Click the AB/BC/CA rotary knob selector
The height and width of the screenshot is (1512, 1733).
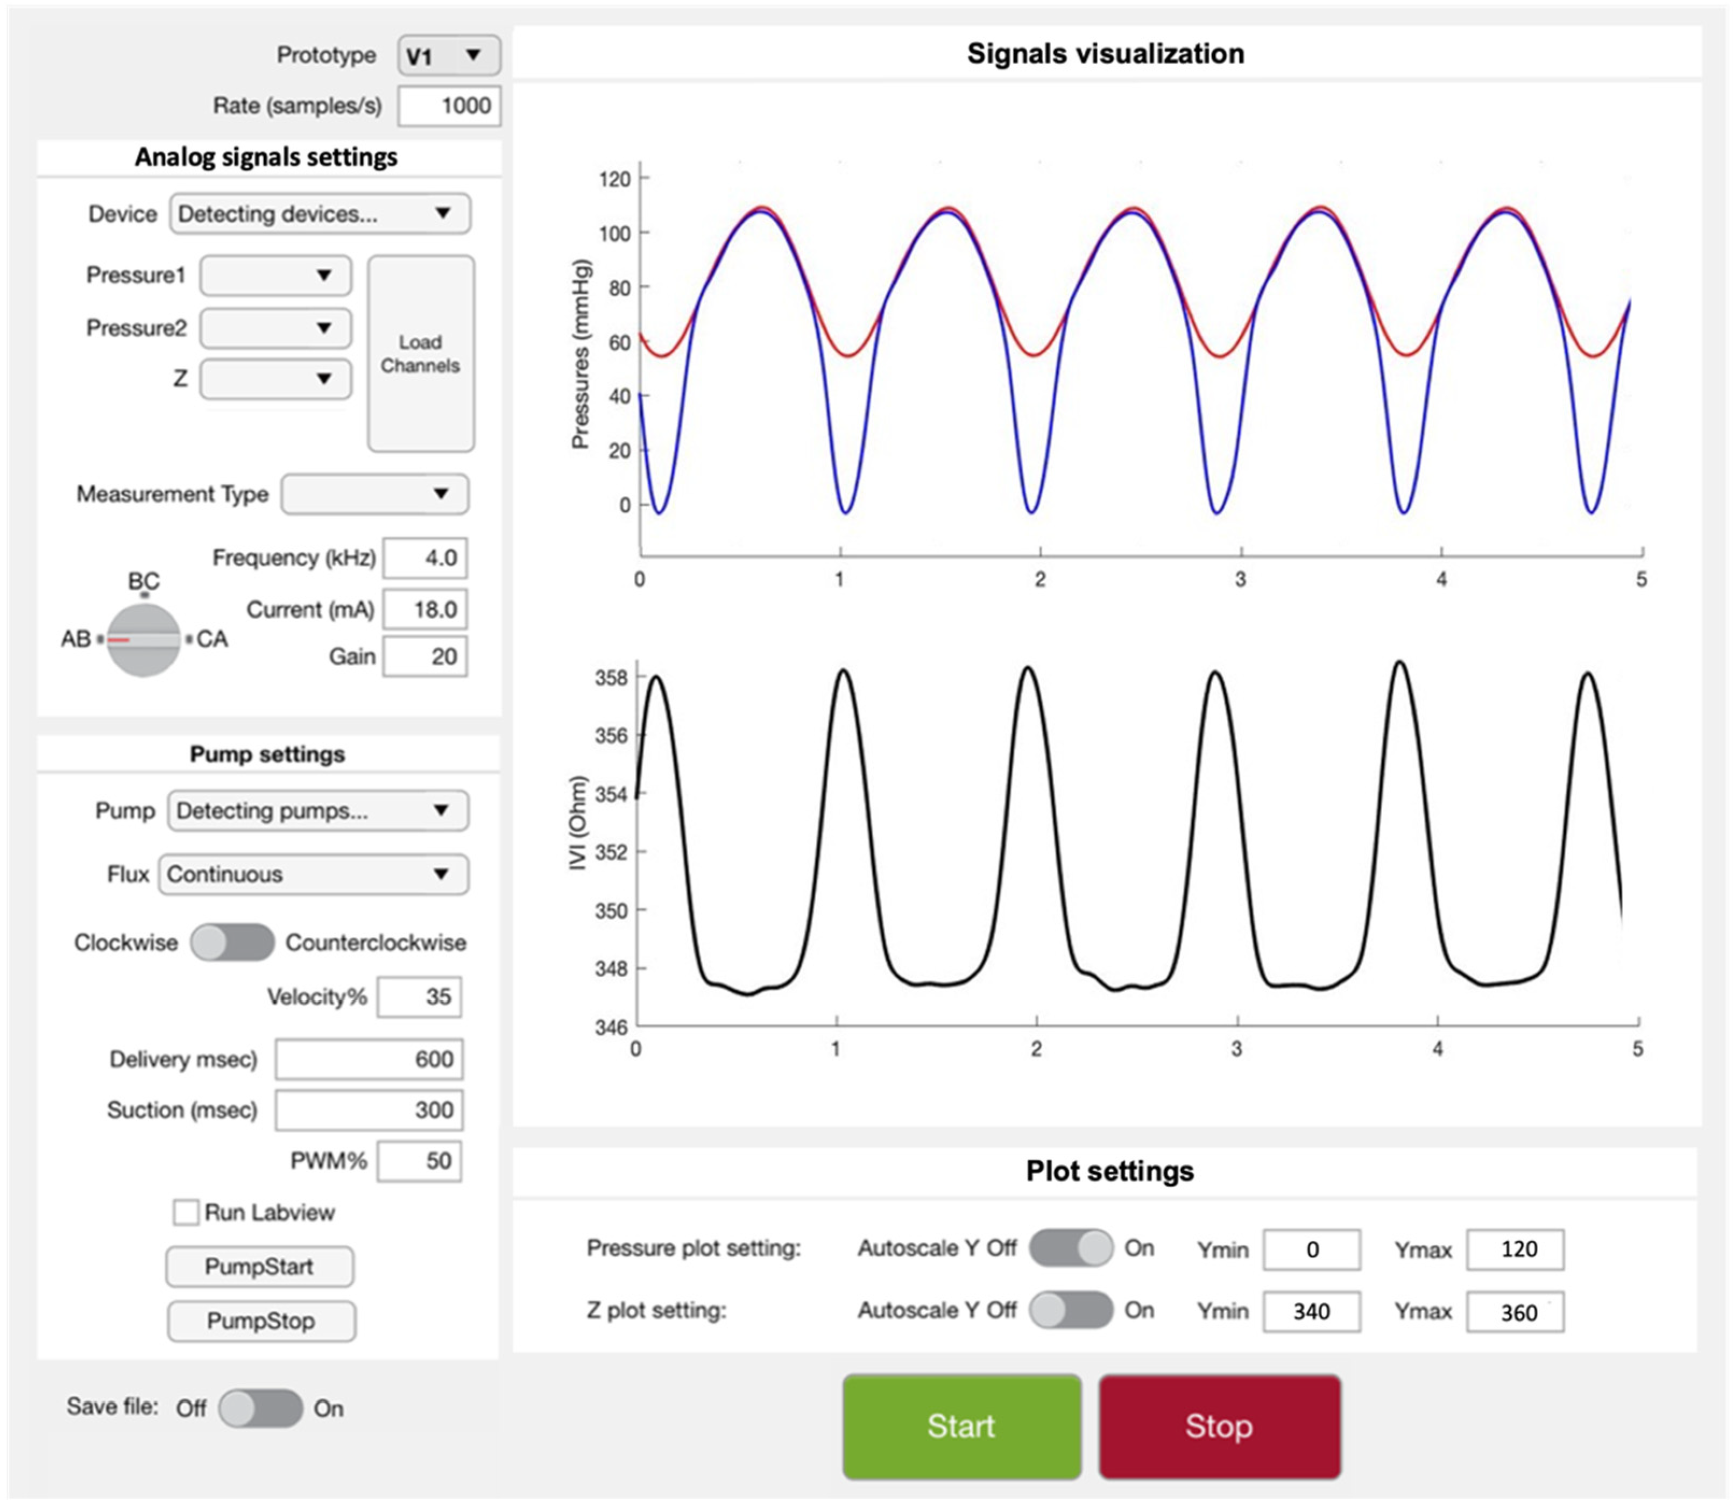[144, 640]
